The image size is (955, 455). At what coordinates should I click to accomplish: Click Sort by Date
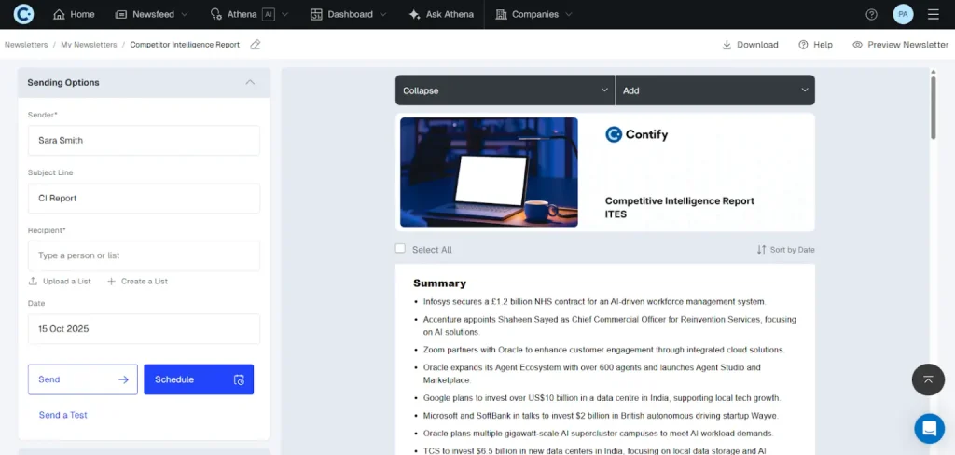(785, 250)
